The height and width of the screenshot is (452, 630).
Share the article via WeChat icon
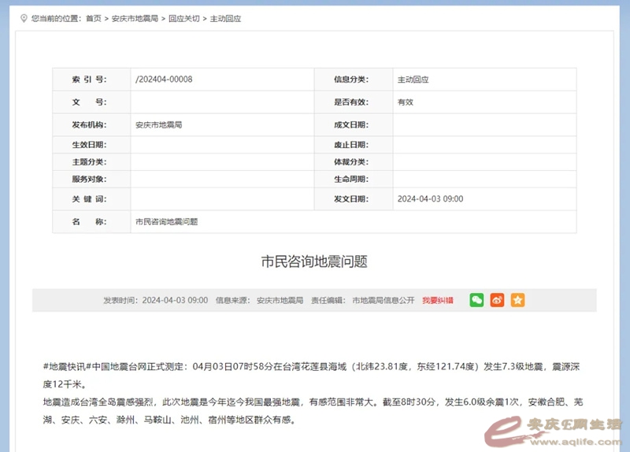pyautogui.click(x=476, y=300)
